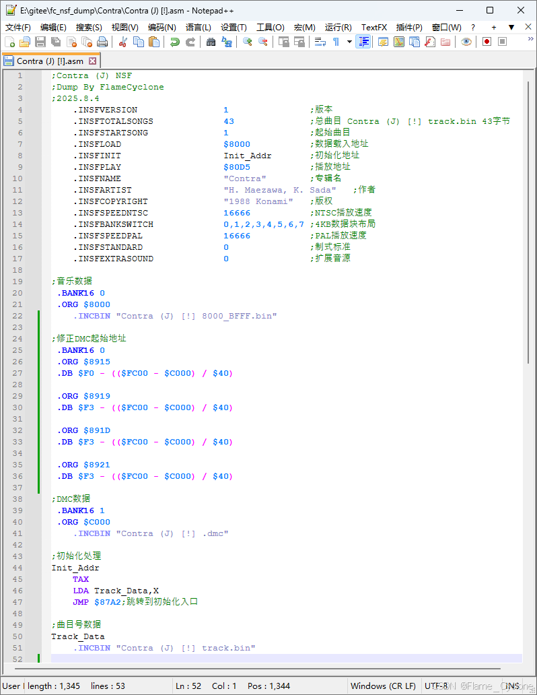Viewport: 537px width, 695px height.
Task: Open the 语言(L) menu
Action: tap(198, 28)
